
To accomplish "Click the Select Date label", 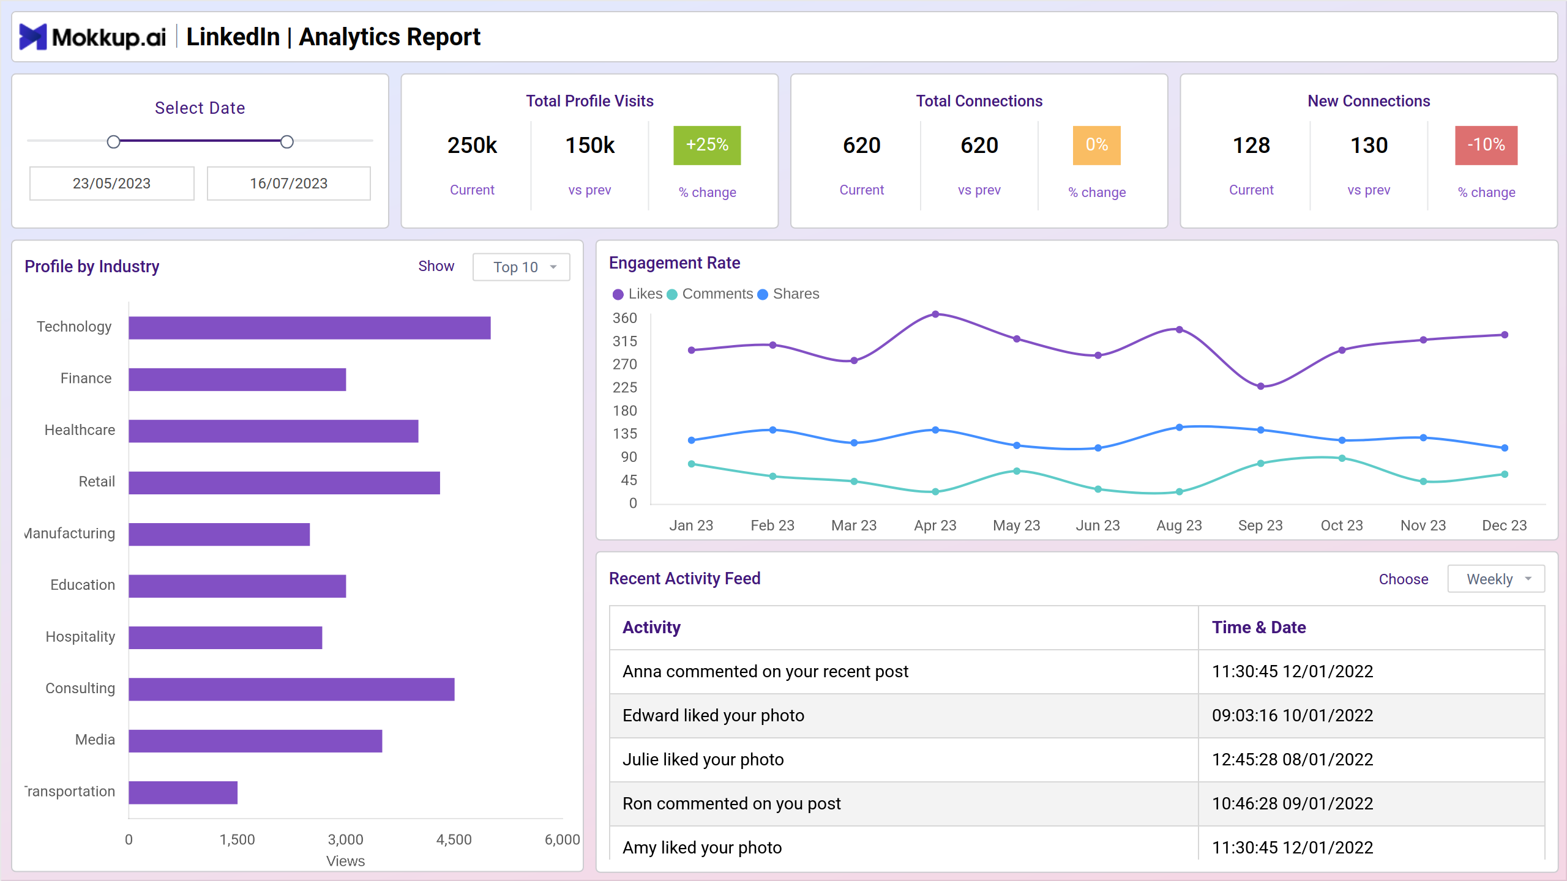I will click(200, 108).
